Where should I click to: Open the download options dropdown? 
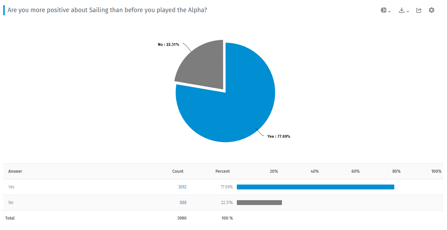point(404,10)
